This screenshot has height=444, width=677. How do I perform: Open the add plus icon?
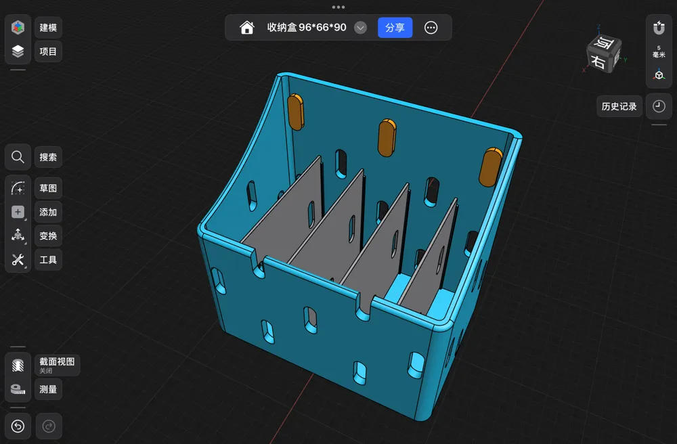point(18,212)
